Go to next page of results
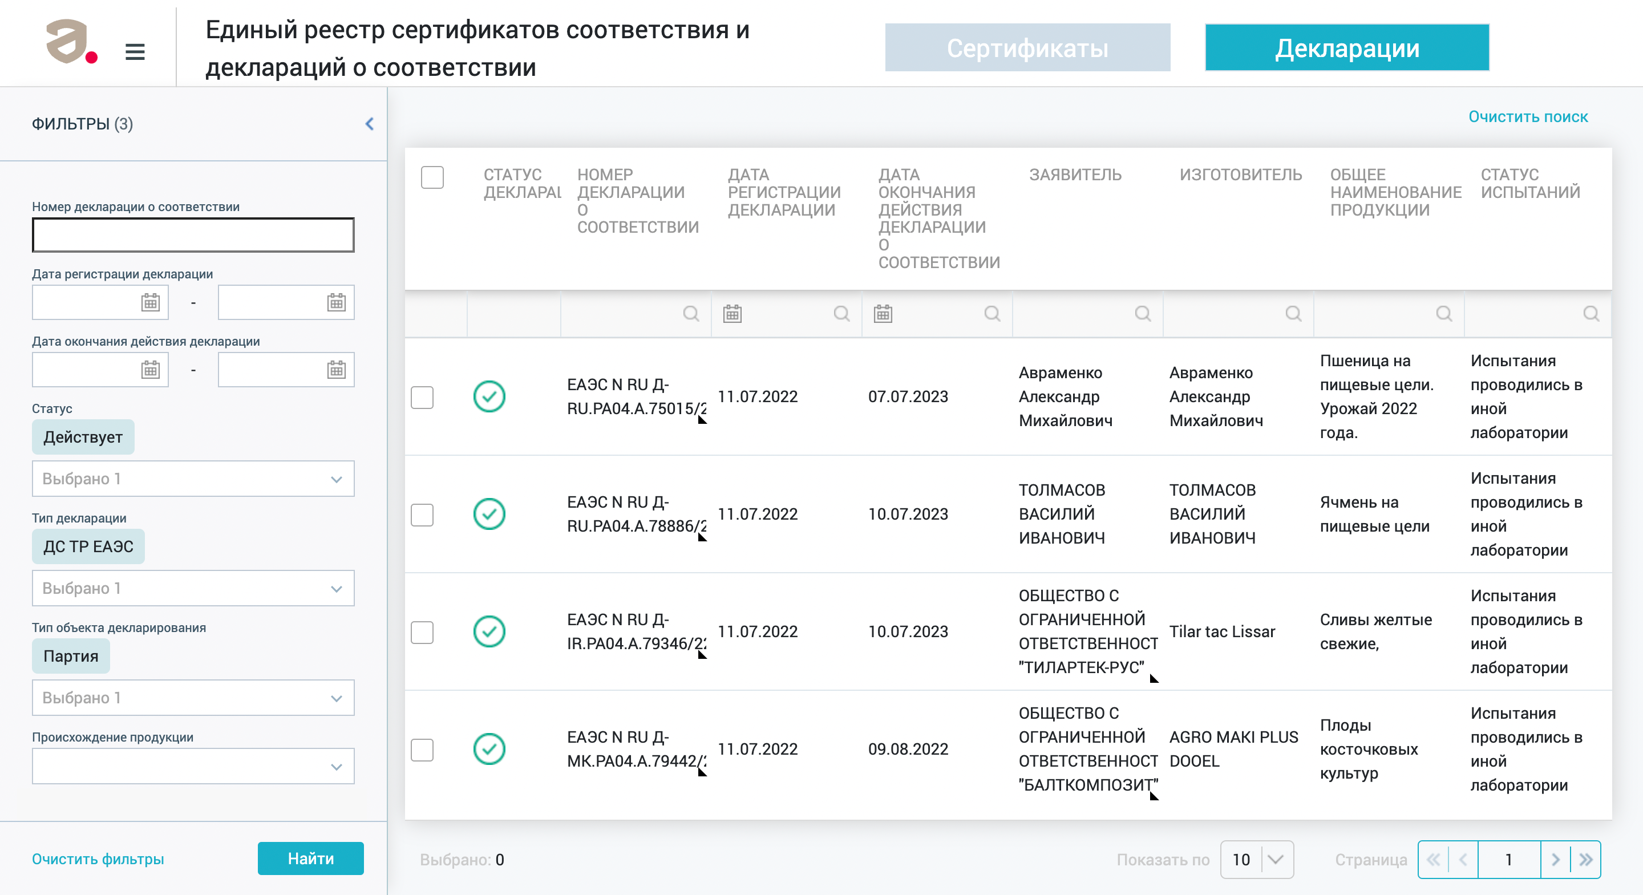This screenshot has width=1643, height=895. 1555,859
